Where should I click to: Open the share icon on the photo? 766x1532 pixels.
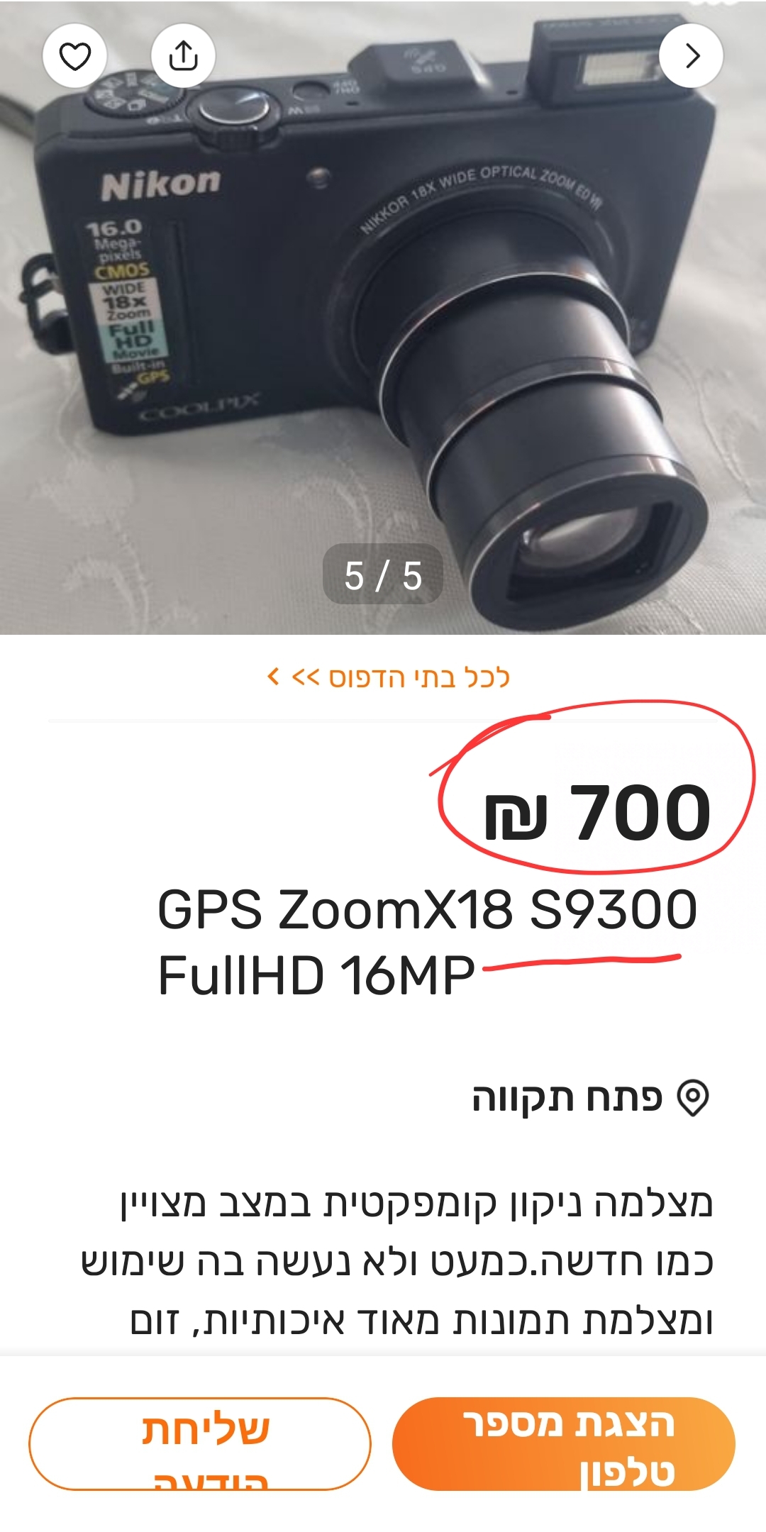pyautogui.click(x=183, y=56)
